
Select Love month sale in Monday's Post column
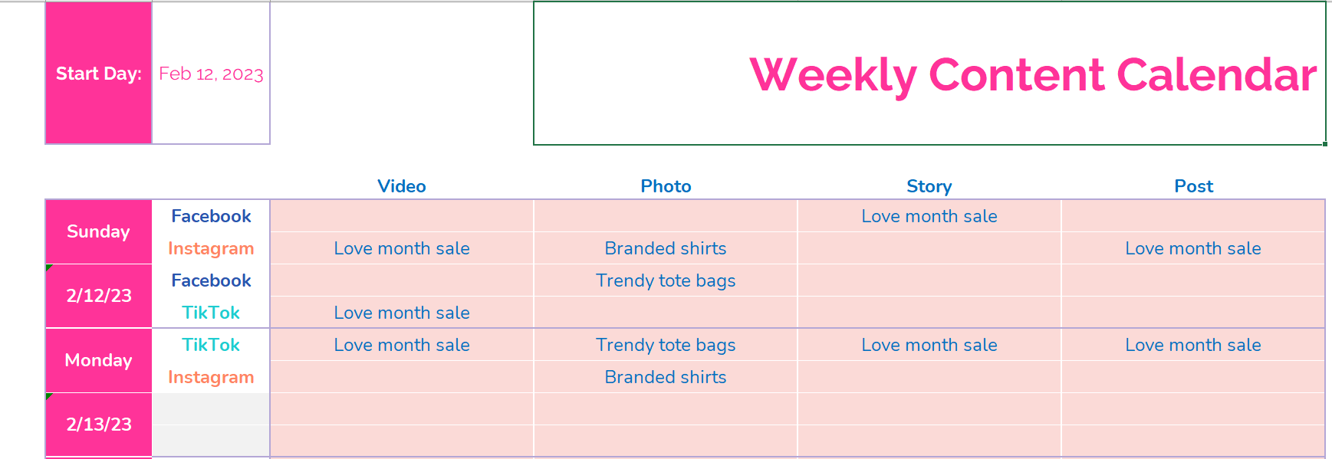click(x=1193, y=345)
